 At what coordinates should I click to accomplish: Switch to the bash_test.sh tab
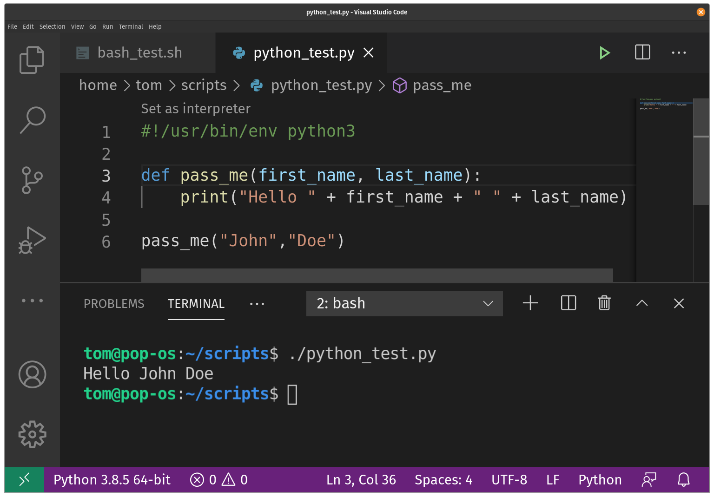[139, 53]
